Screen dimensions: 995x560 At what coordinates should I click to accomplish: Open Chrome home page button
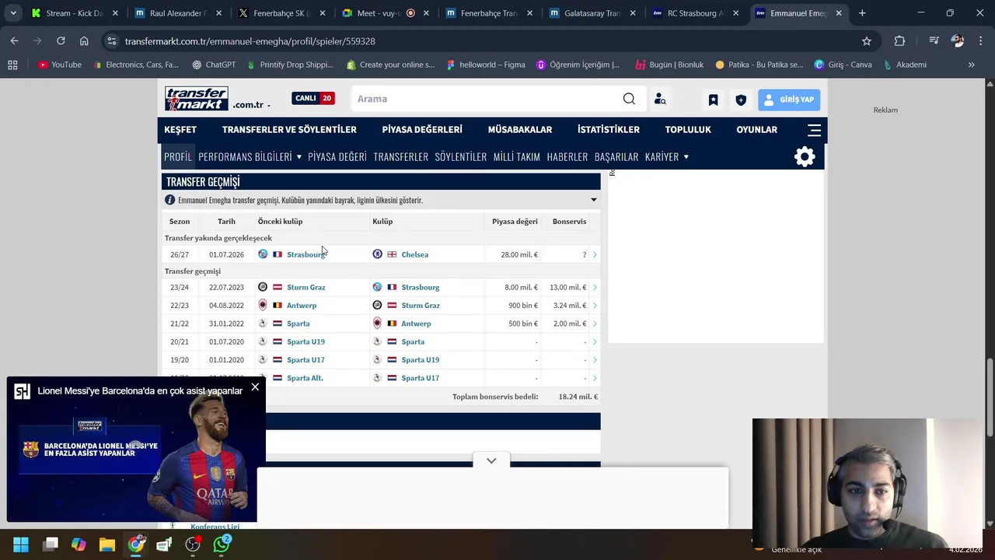point(84,40)
